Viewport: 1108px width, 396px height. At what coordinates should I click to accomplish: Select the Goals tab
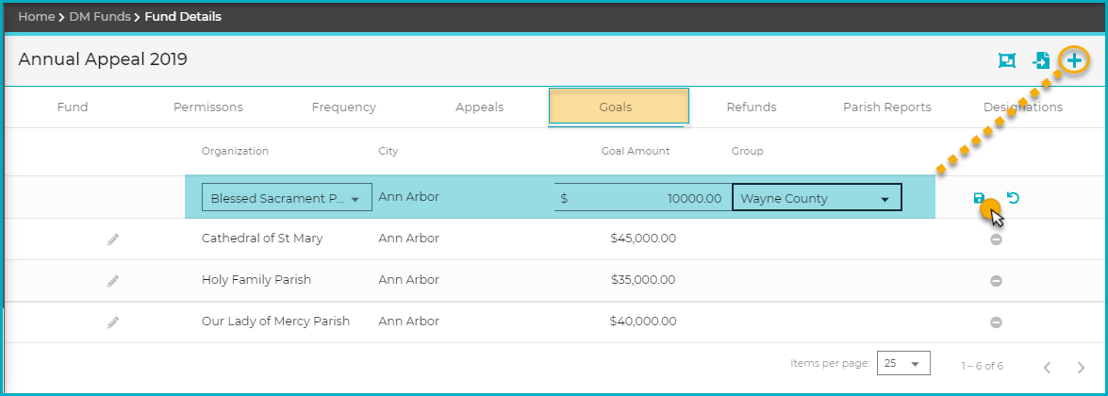click(619, 107)
